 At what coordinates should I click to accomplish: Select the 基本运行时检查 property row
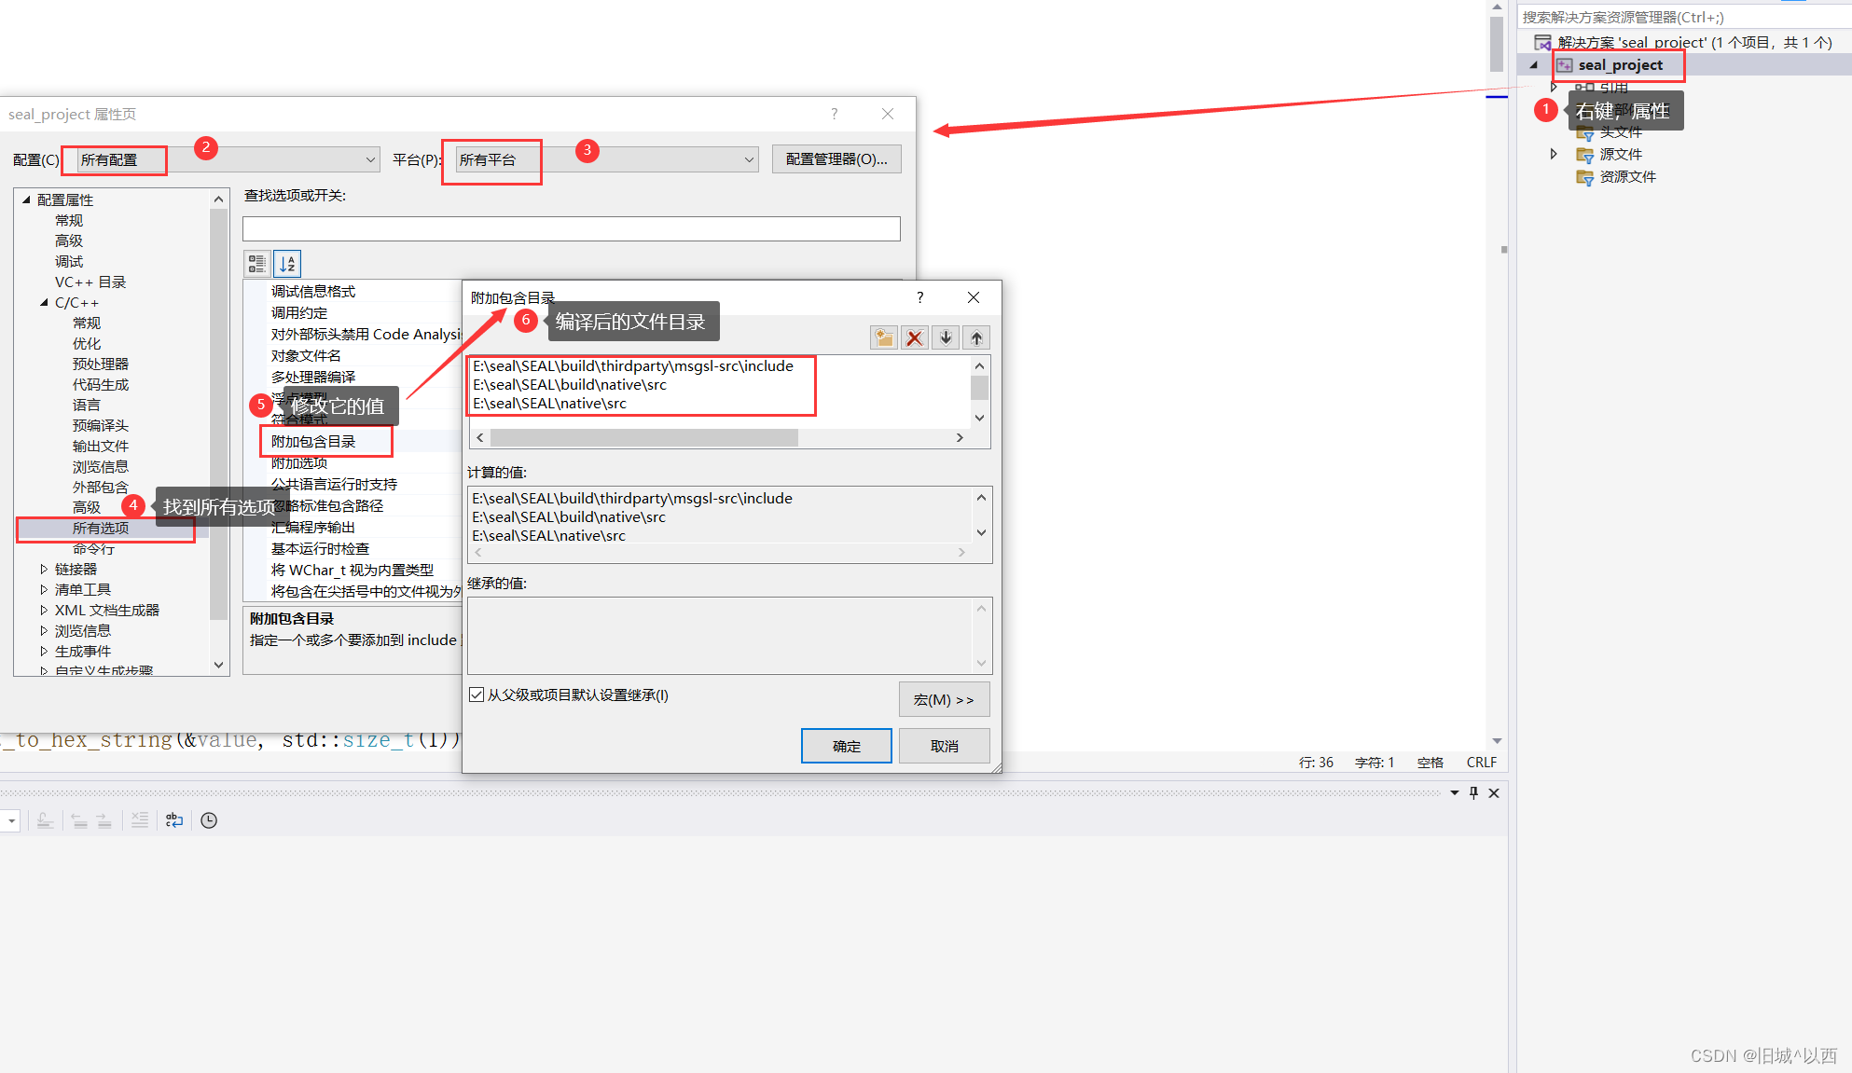(x=352, y=548)
